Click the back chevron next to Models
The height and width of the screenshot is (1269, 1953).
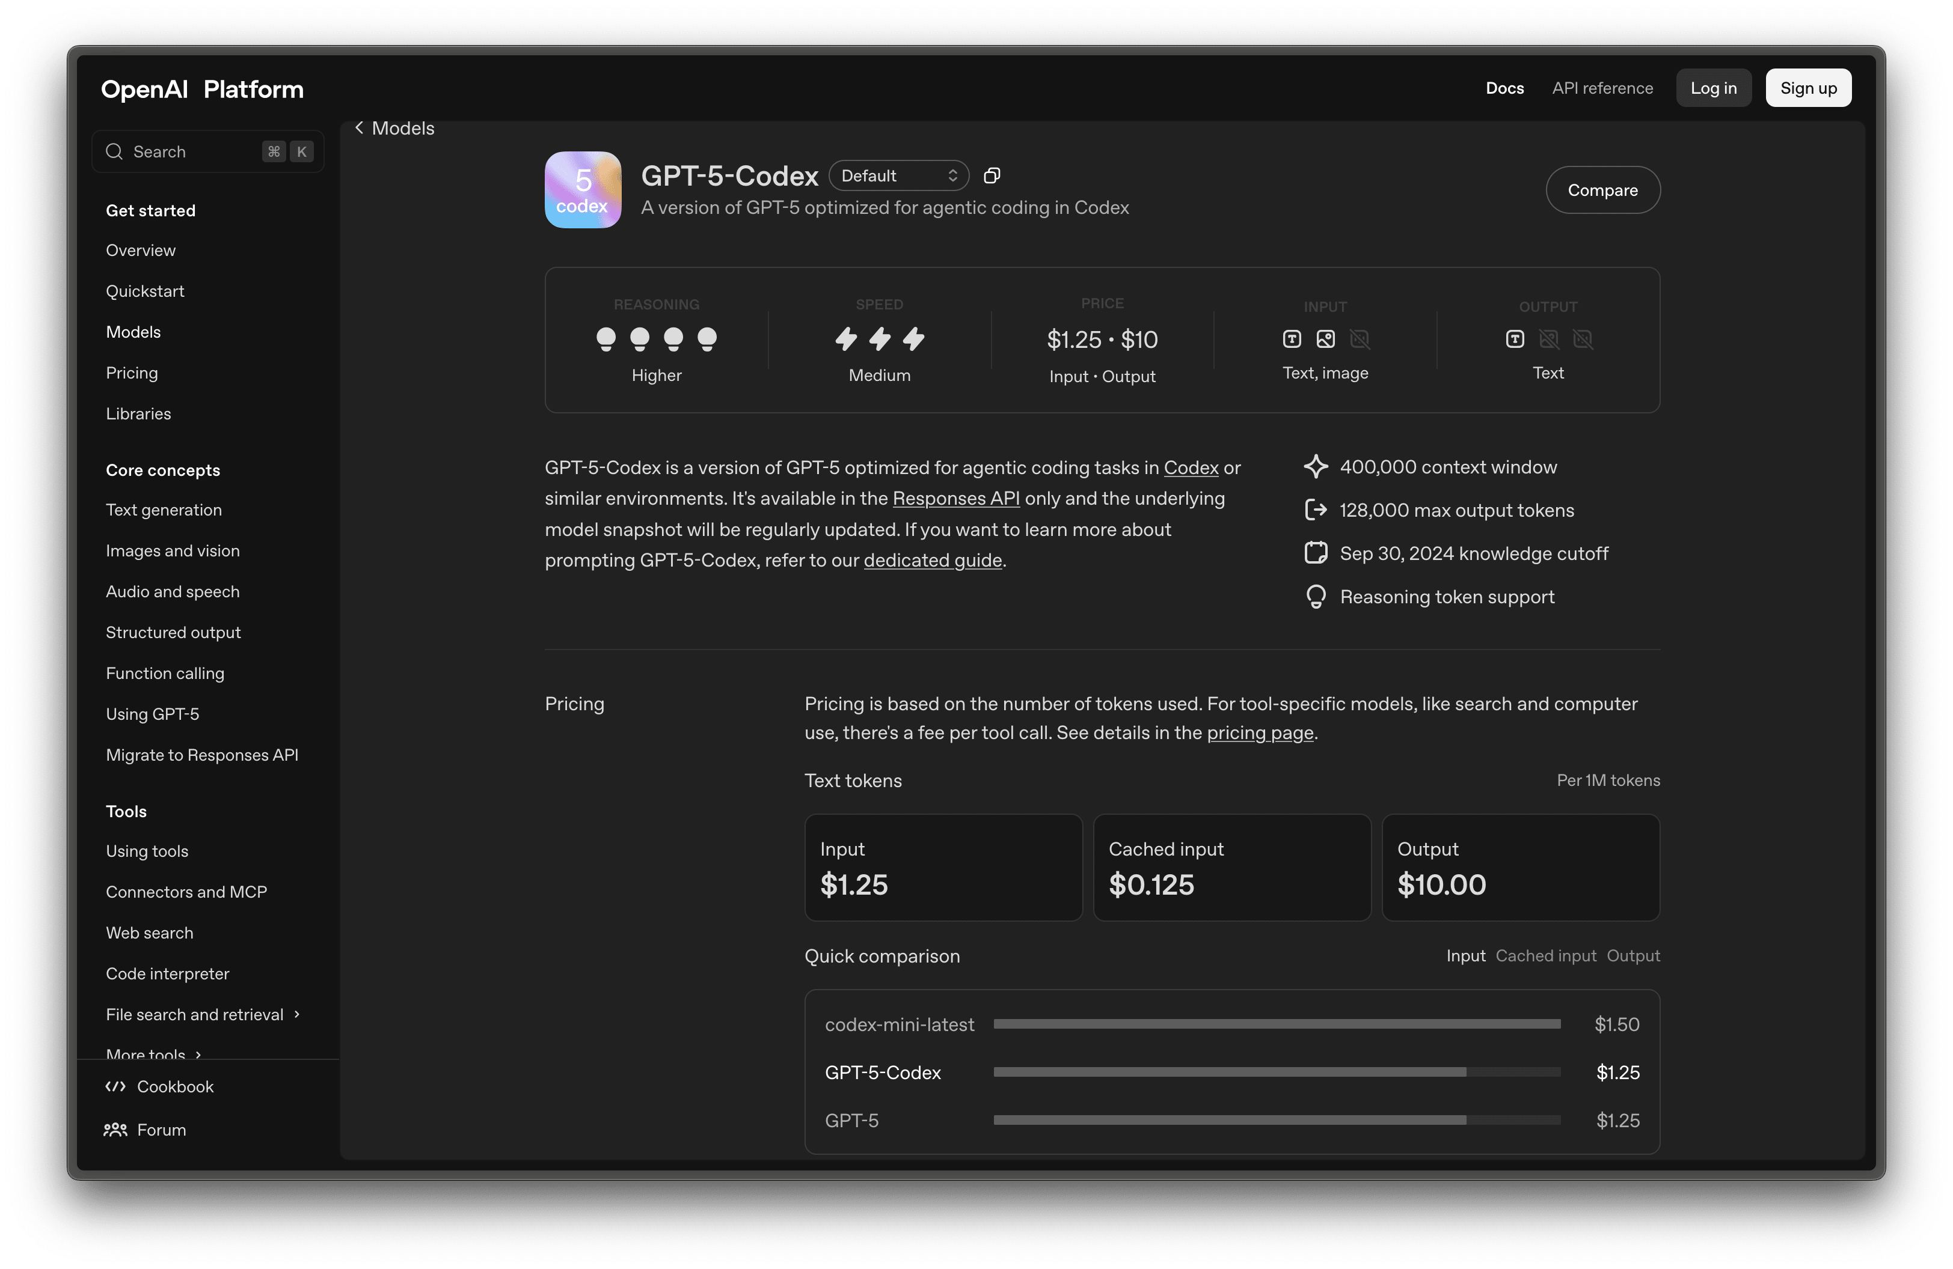[x=358, y=128]
